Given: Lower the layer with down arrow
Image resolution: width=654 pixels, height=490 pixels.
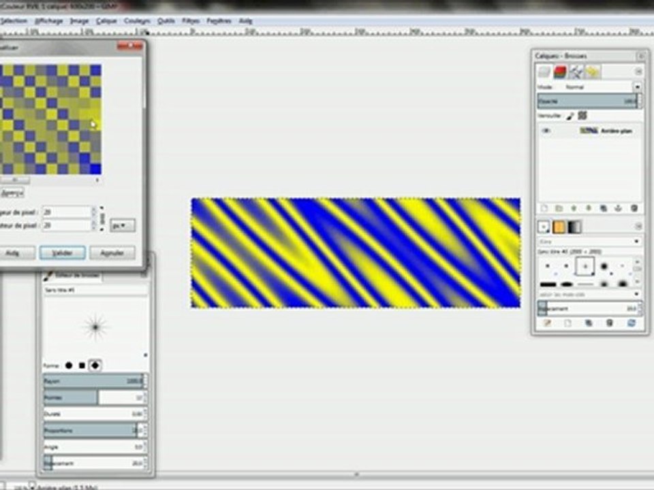Looking at the screenshot, I should pos(589,208).
